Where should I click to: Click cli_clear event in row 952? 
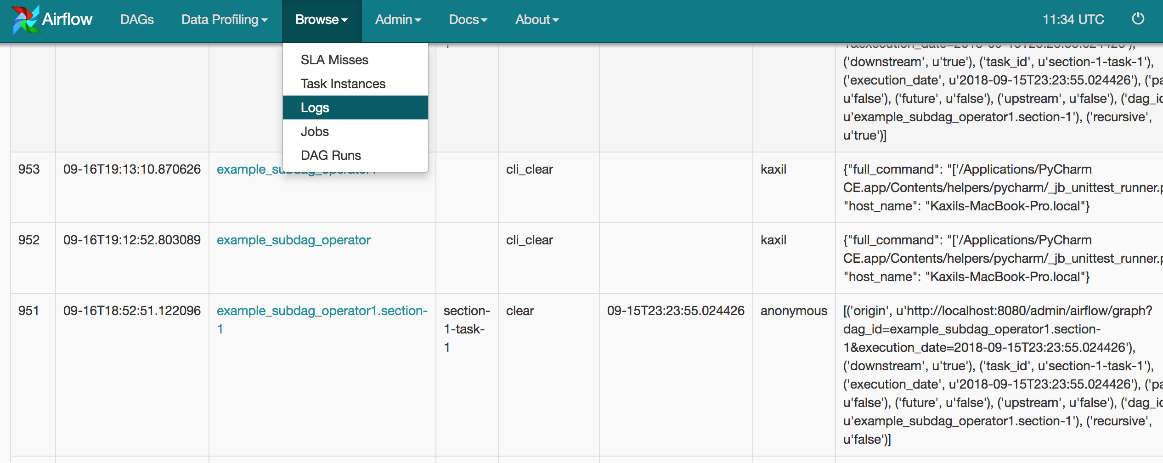tap(530, 240)
